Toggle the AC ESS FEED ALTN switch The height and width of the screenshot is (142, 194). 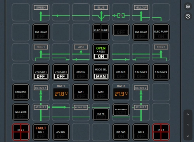pyautogui.click(x=121, y=110)
